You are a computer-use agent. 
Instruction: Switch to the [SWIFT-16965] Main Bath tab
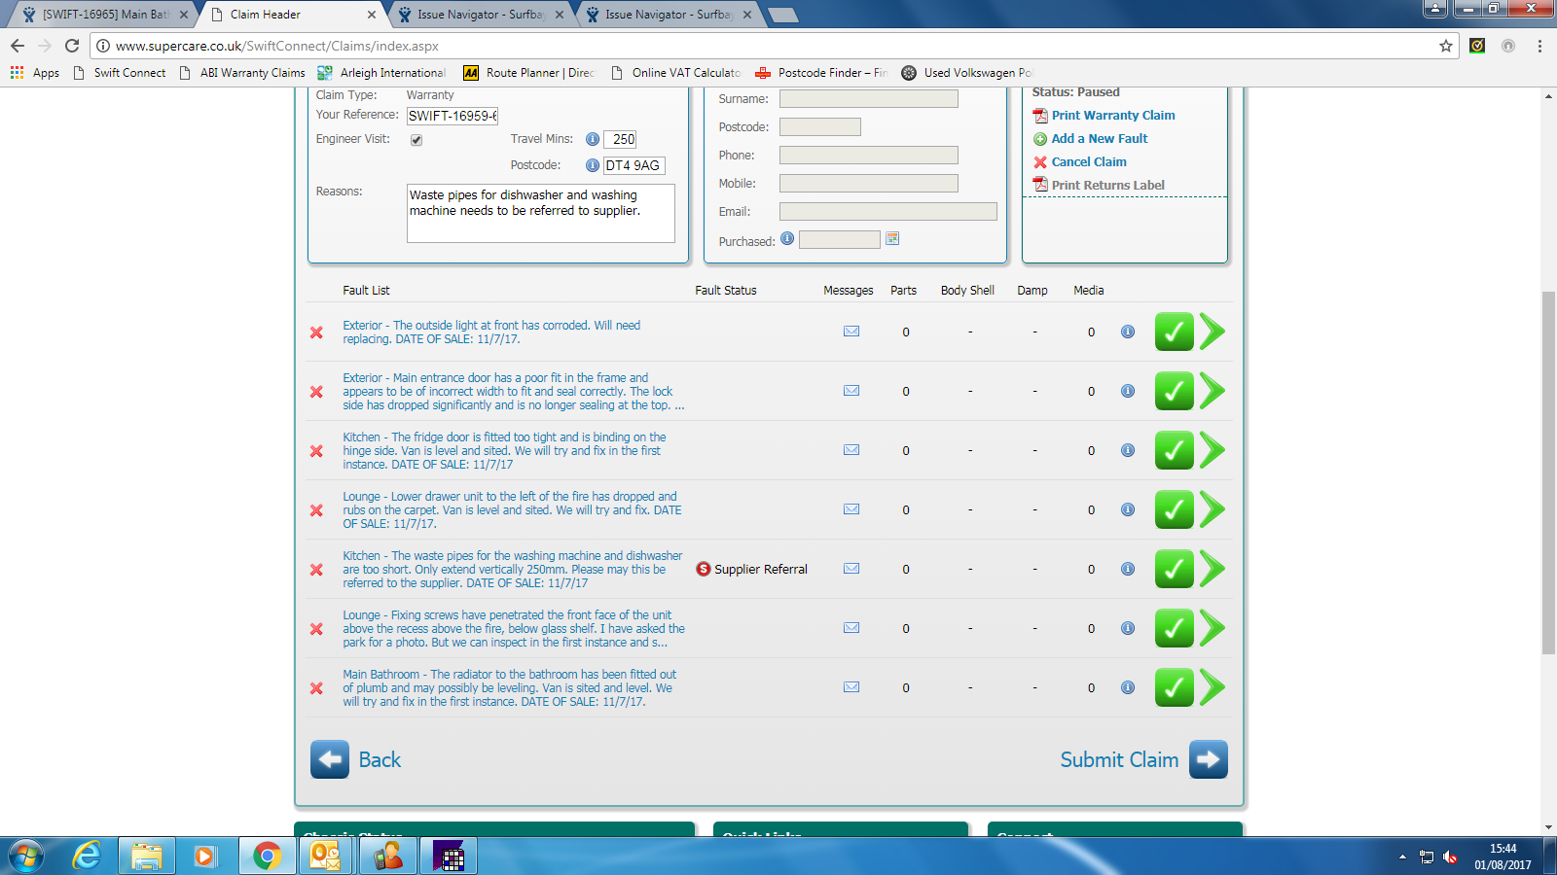pyautogui.click(x=105, y=15)
